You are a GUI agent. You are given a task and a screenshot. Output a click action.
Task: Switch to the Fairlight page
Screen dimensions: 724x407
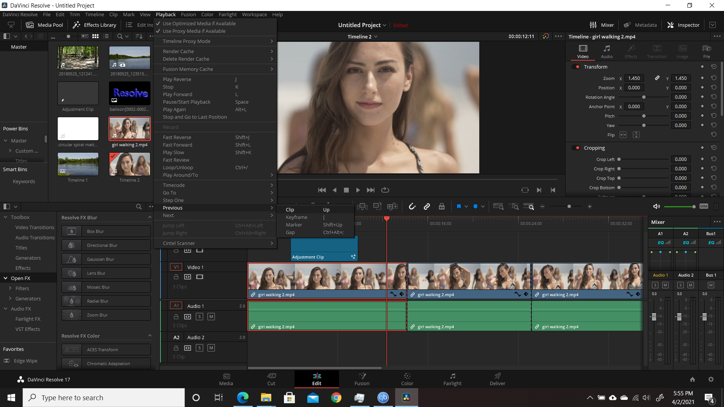[x=452, y=379]
